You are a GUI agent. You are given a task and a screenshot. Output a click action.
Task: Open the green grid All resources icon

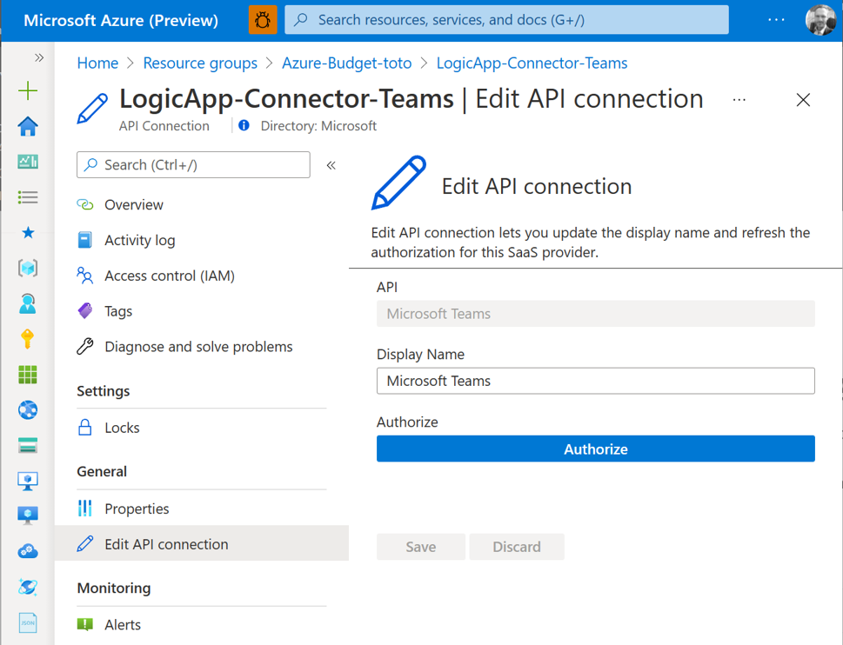(28, 375)
